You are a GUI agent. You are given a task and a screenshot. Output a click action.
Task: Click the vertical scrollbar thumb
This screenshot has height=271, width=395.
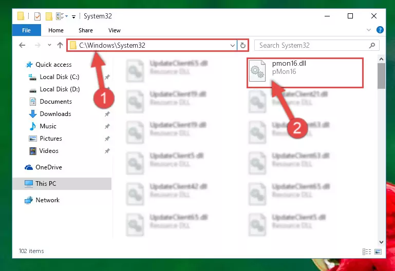pyautogui.click(x=381, y=76)
